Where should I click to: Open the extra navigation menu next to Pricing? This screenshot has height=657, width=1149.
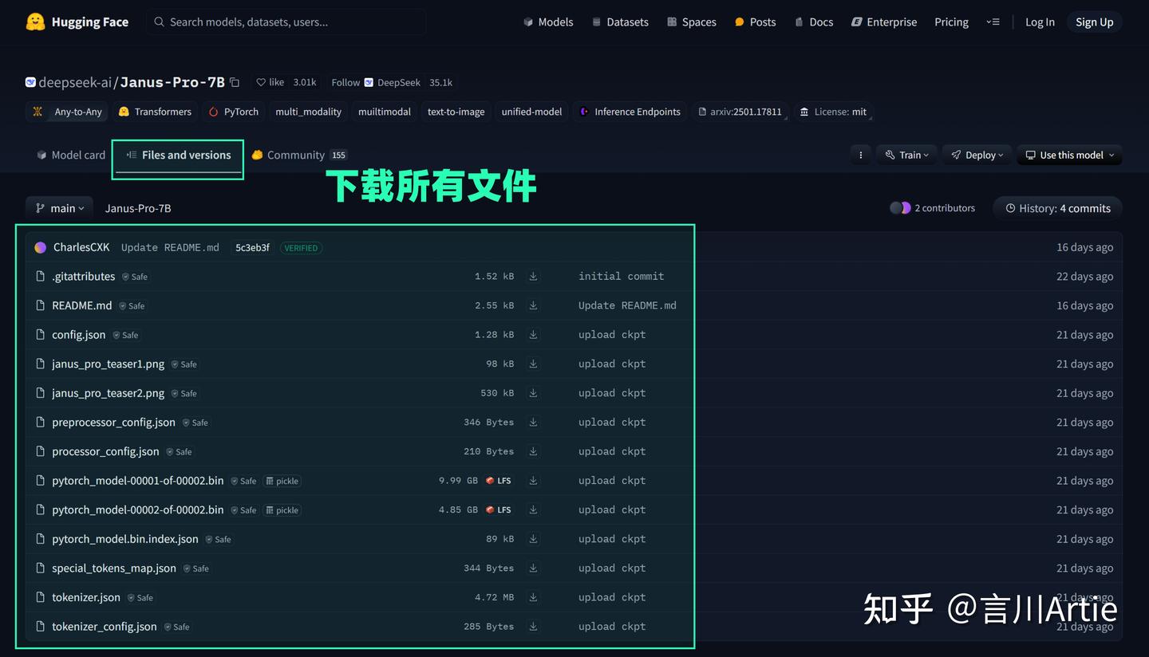[x=993, y=22]
